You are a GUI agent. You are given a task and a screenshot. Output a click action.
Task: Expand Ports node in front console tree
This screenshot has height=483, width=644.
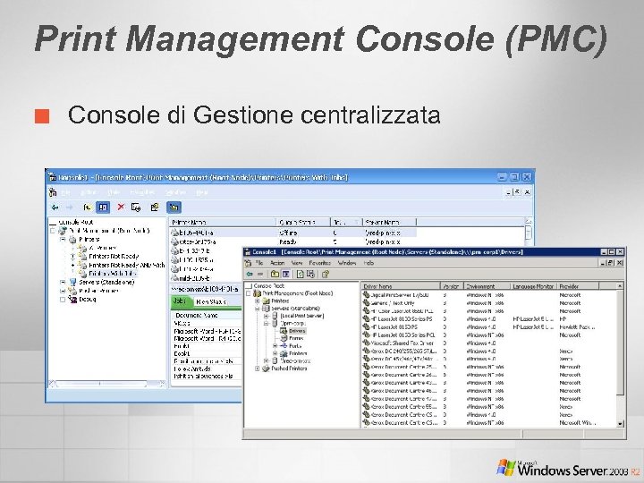[x=275, y=346]
